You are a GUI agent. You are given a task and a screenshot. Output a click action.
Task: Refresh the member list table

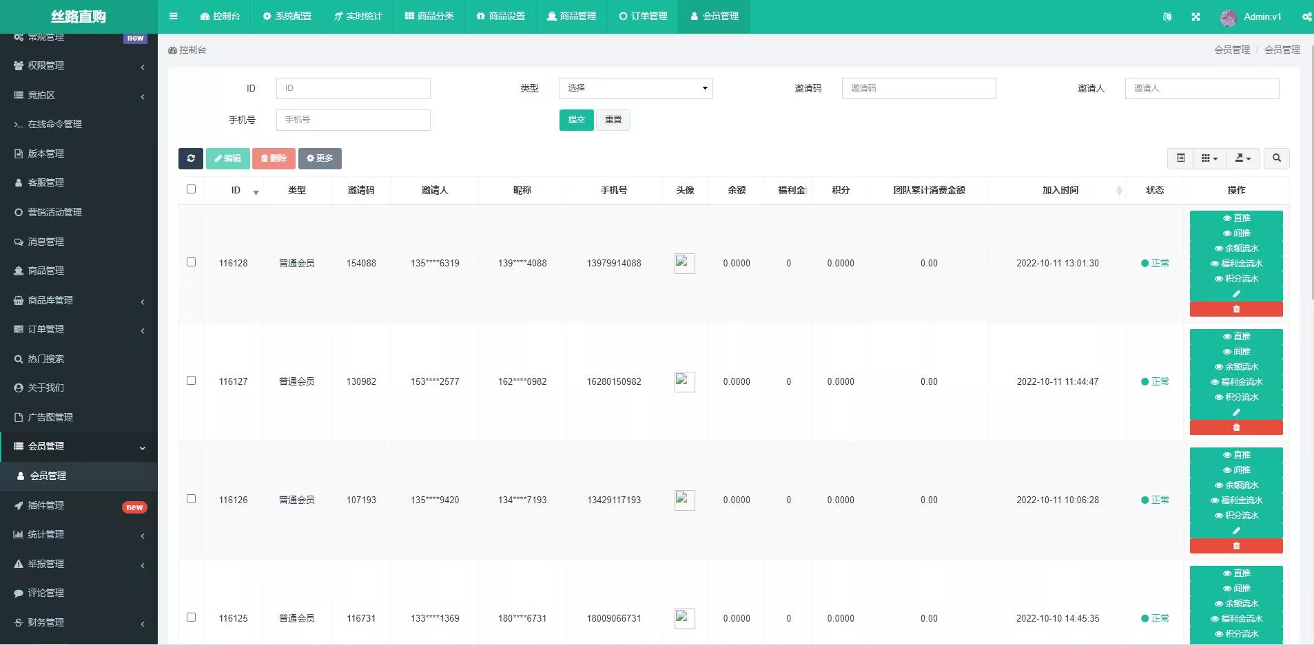point(190,158)
